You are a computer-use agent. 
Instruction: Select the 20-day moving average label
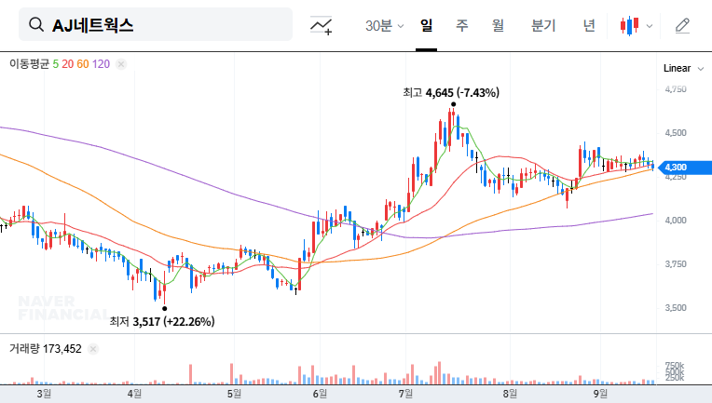click(x=68, y=64)
